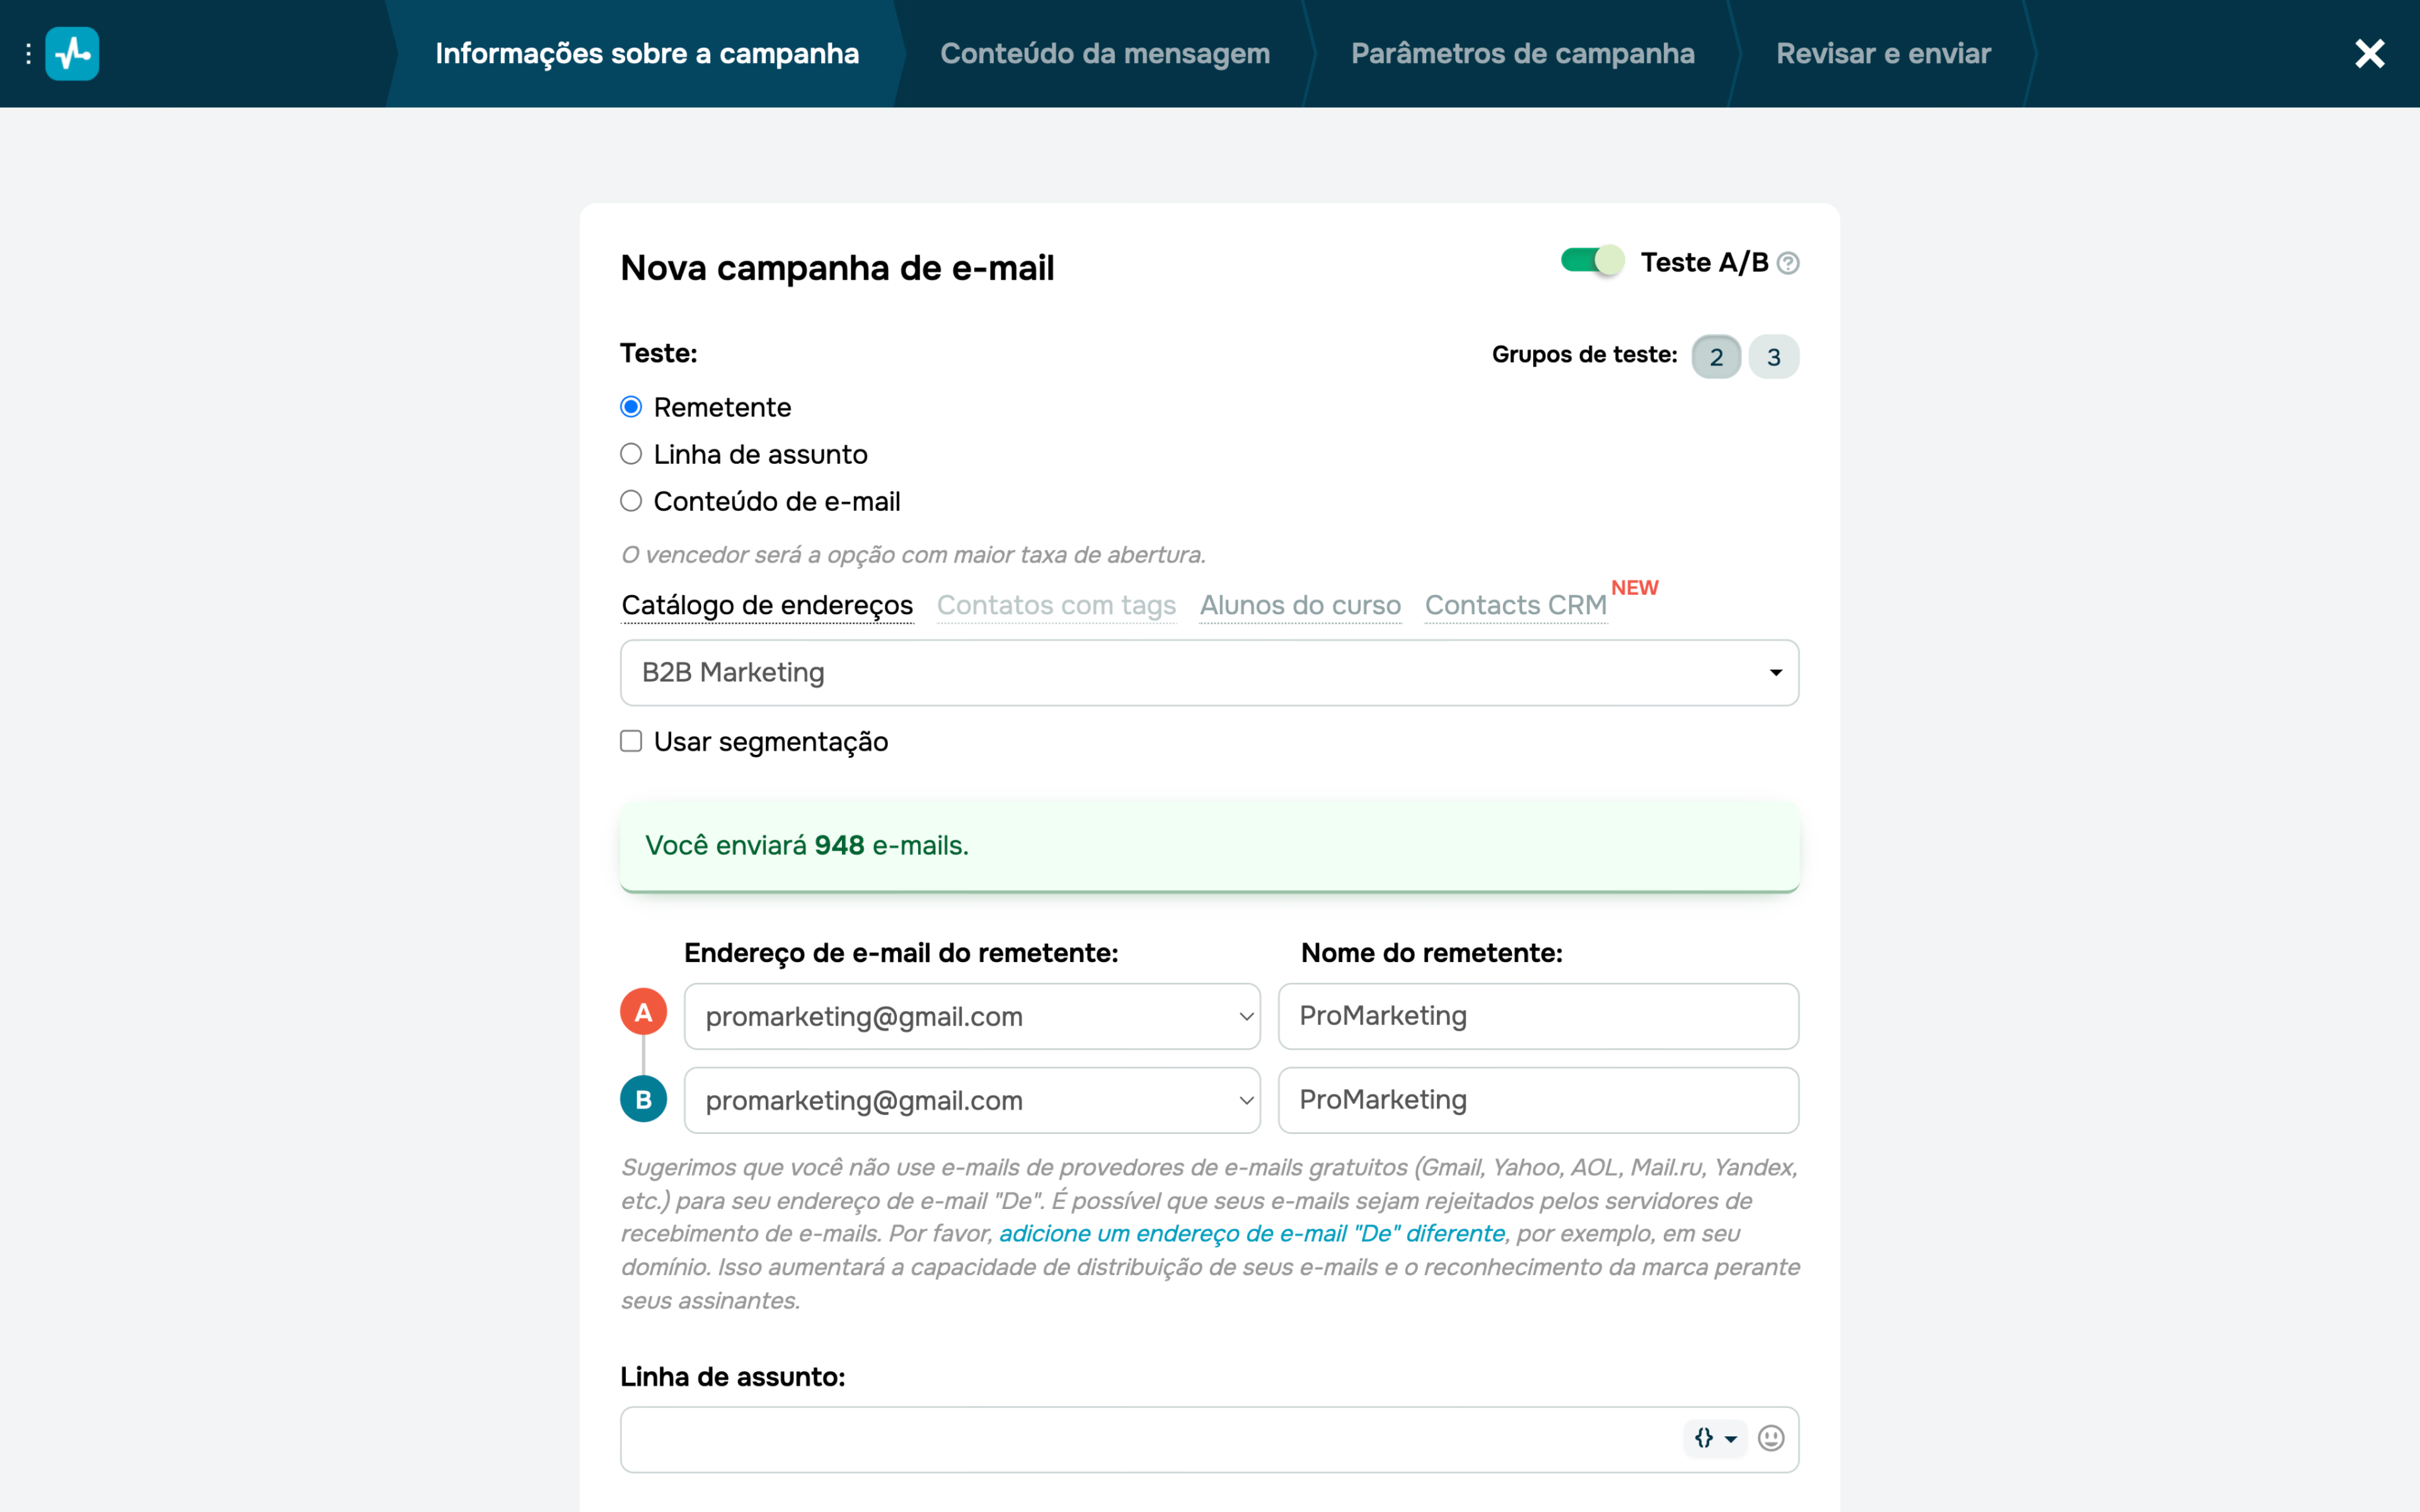Screen dimensions: 2420x1512
Task: Click the Nova campanha de e-mail heading
Action: coord(837,268)
